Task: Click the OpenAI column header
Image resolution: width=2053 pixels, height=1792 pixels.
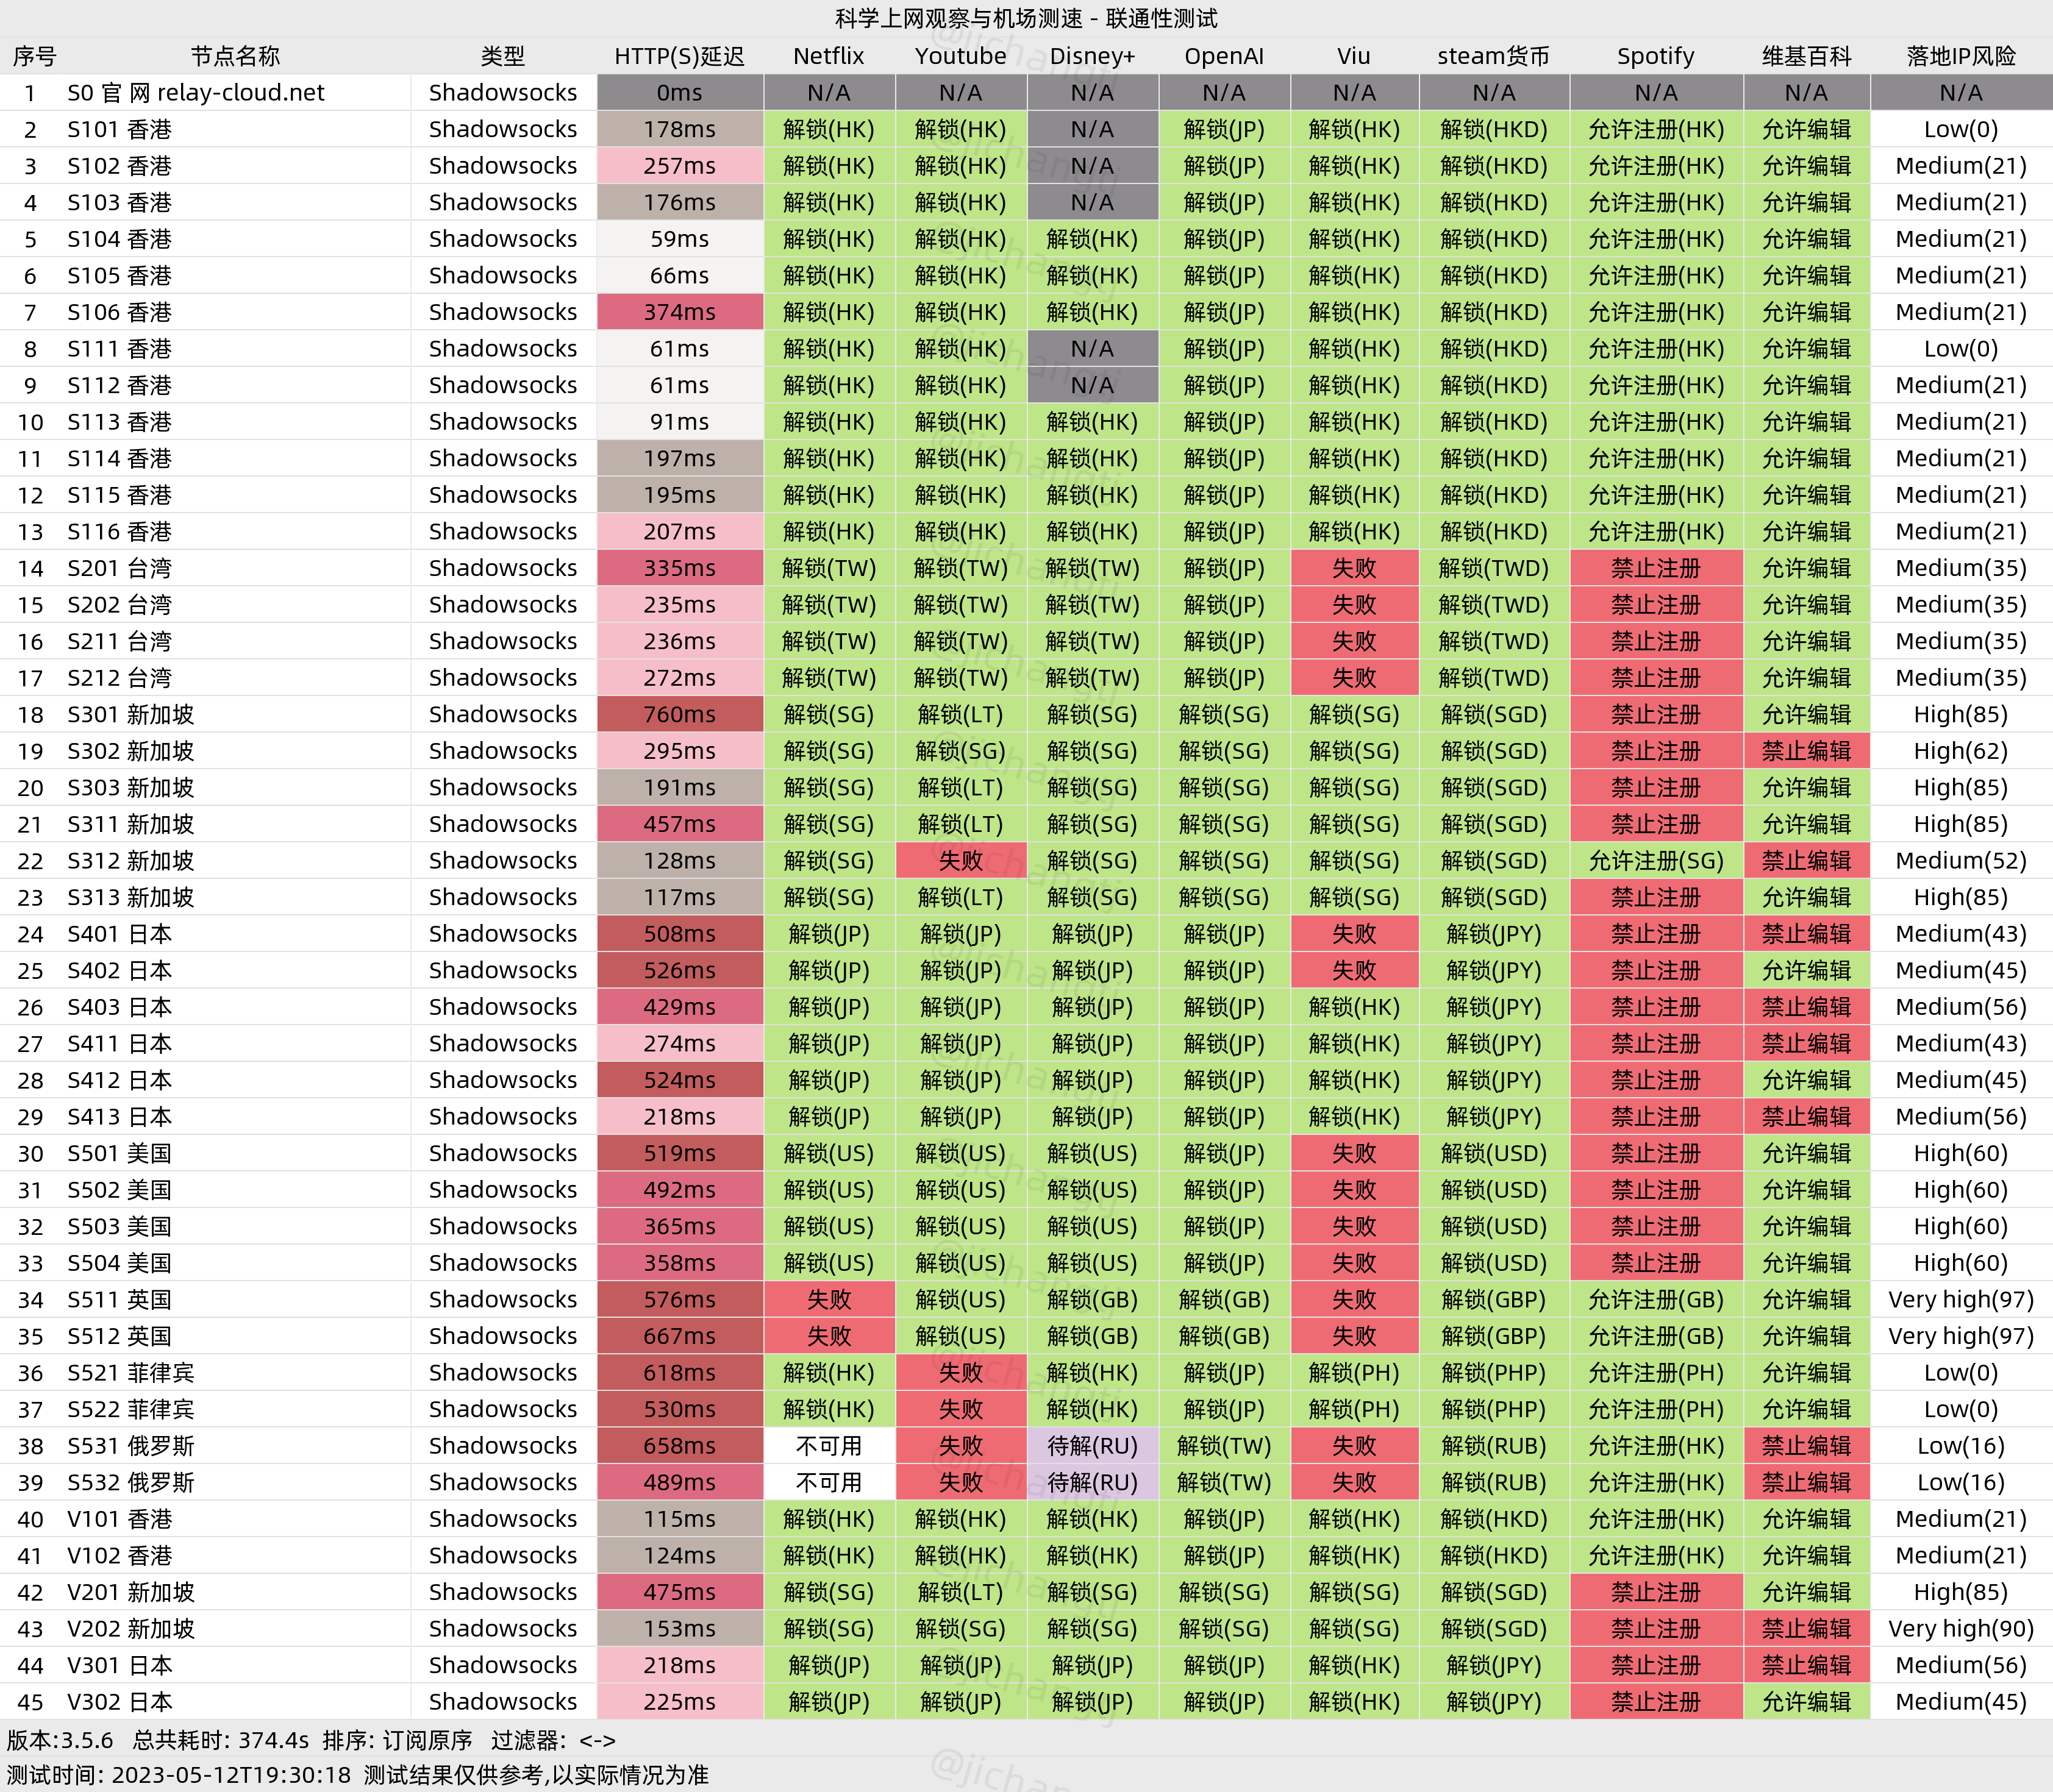Action: point(1224,56)
